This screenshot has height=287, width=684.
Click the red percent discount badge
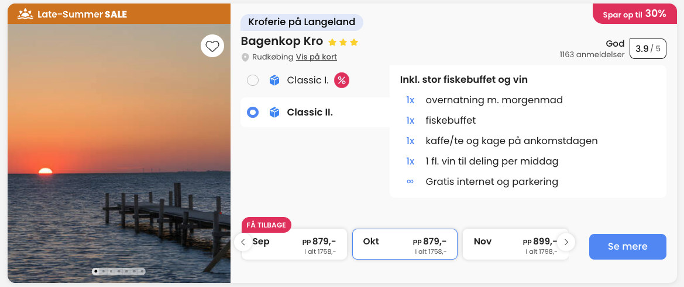[x=342, y=80]
